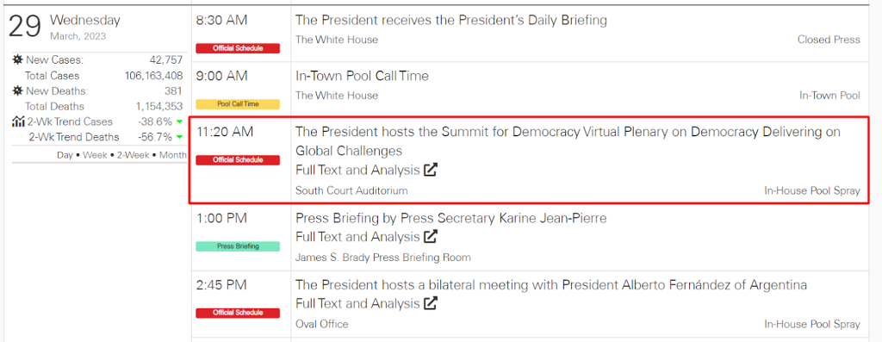The height and width of the screenshot is (342, 882).
Task: Switch the stats view to Month
Action: 172,155
